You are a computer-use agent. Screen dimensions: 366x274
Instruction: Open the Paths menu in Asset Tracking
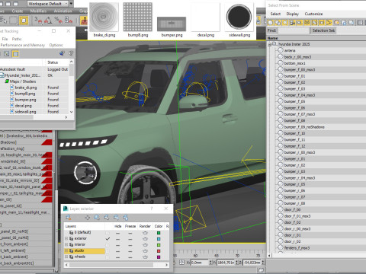point(17,39)
